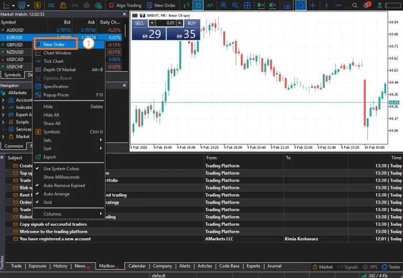403x278 pixels.
Task: Toggle Auto Remove Expired option
Action: pos(64,186)
